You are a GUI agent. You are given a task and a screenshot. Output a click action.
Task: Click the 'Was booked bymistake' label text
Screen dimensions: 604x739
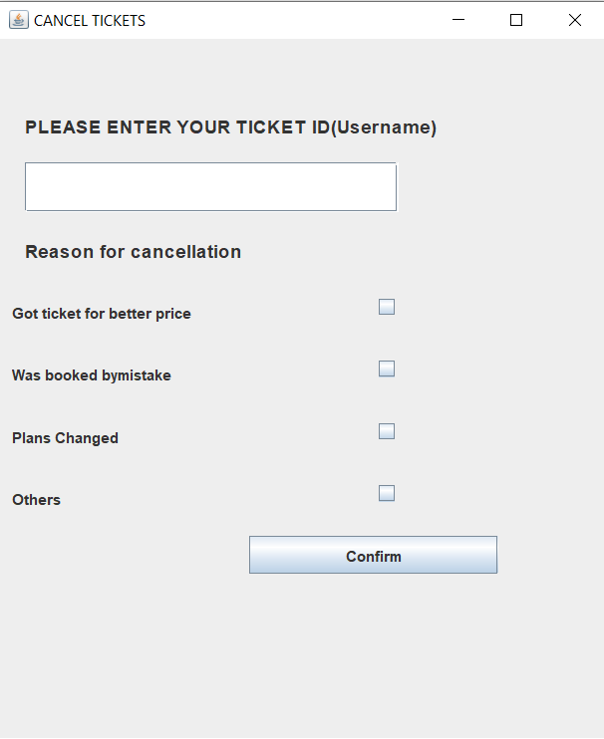(x=91, y=375)
